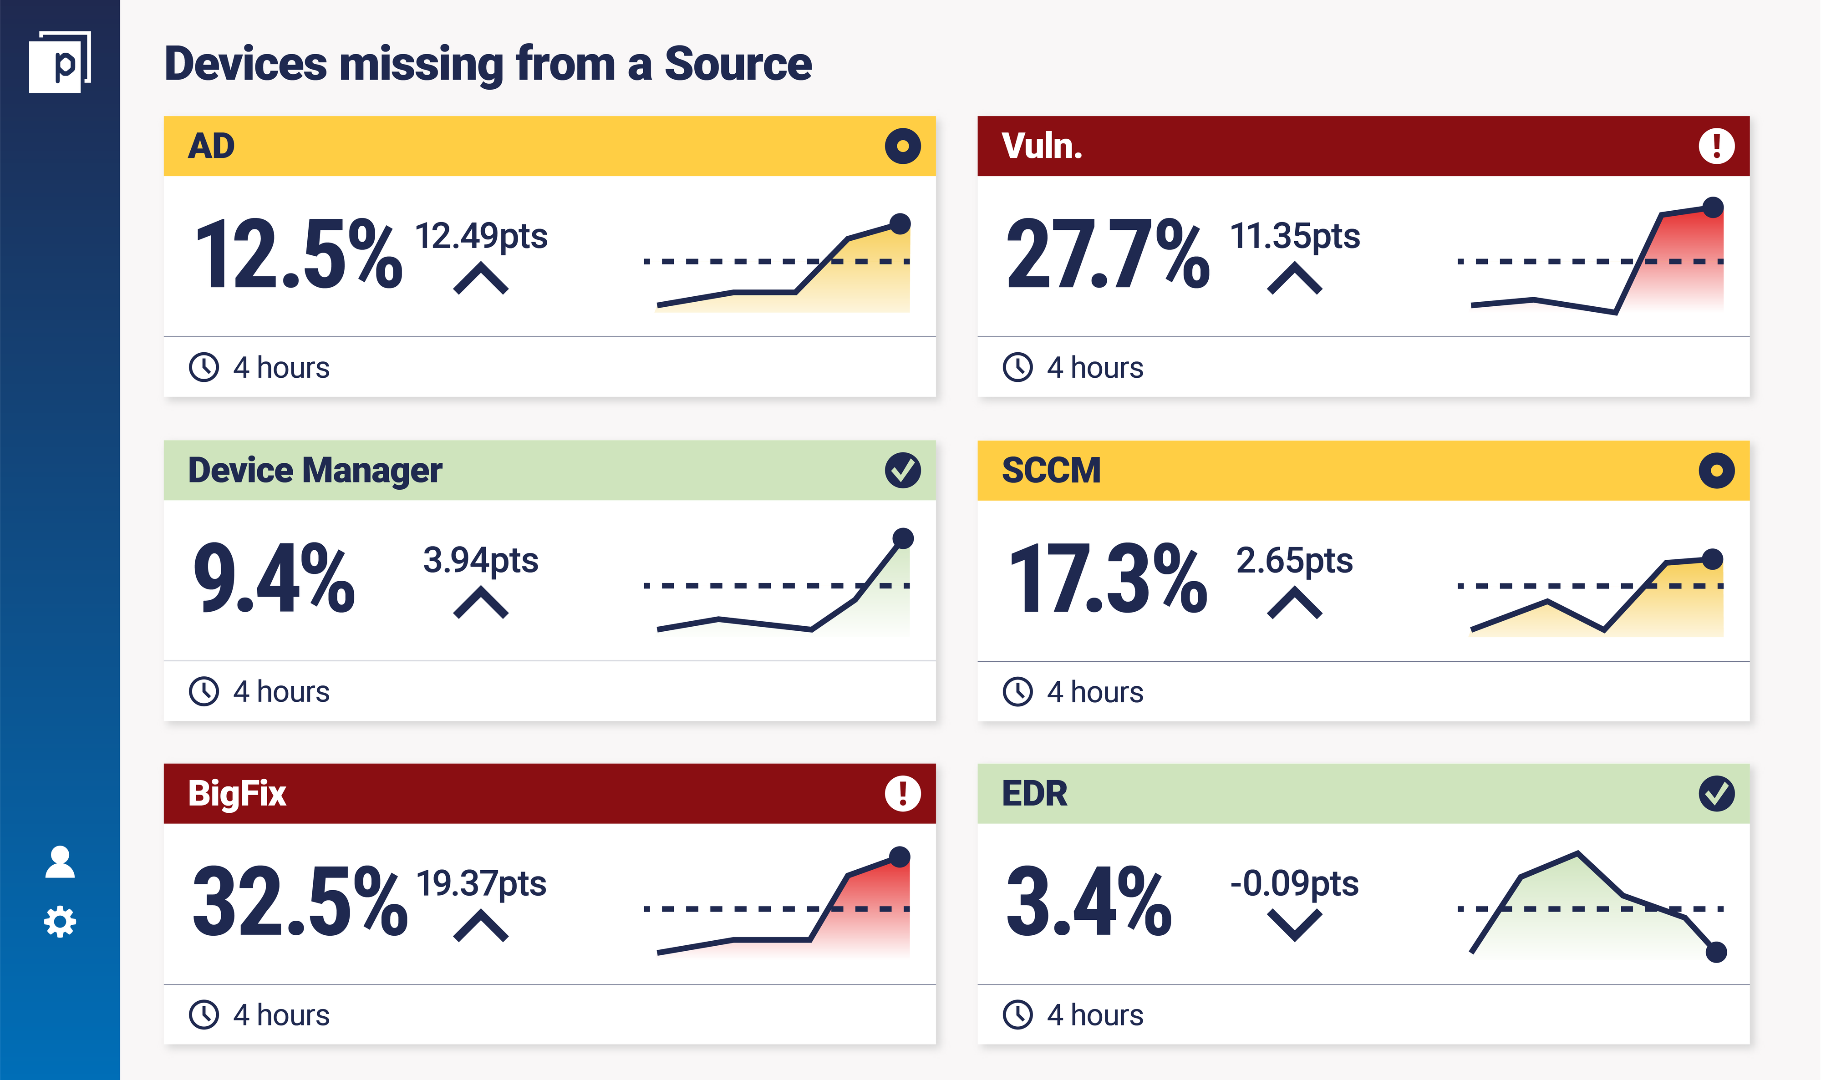Click the BigFix critical alert icon

click(x=902, y=793)
